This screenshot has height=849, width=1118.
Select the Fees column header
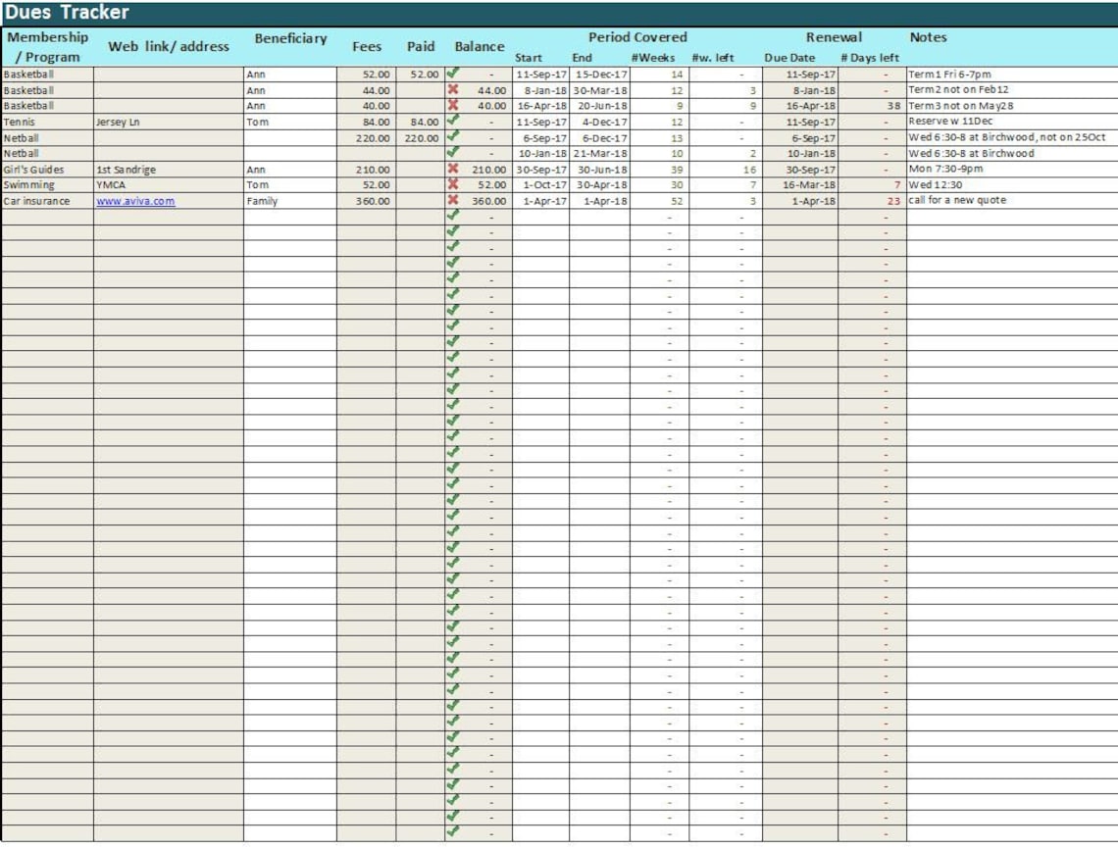click(367, 46)
